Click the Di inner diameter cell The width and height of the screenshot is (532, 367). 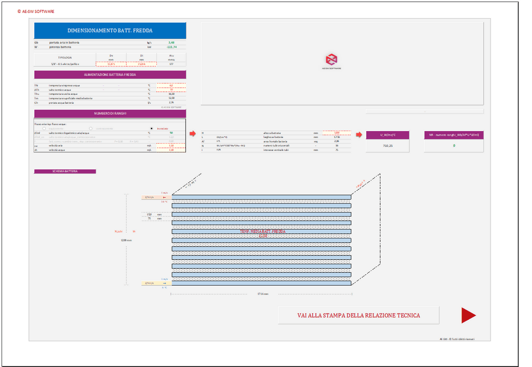[x=141, y=64]
